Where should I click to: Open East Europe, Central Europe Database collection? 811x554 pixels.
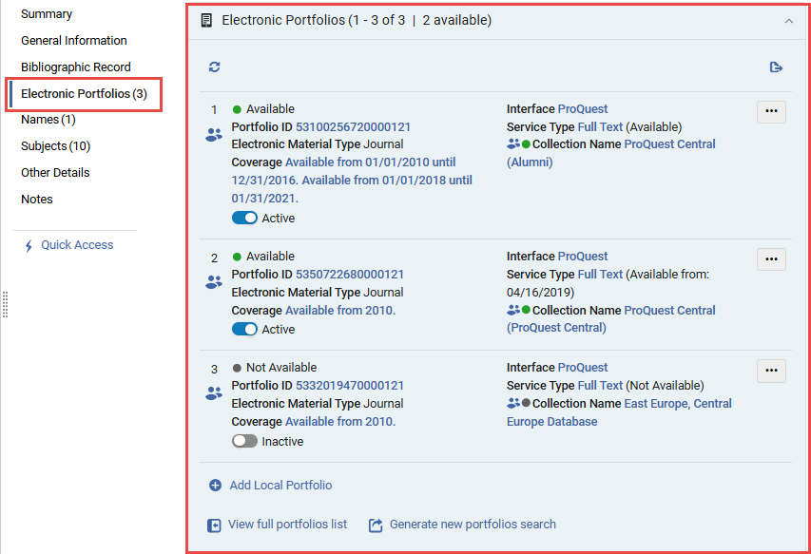[x=619, y=412]
